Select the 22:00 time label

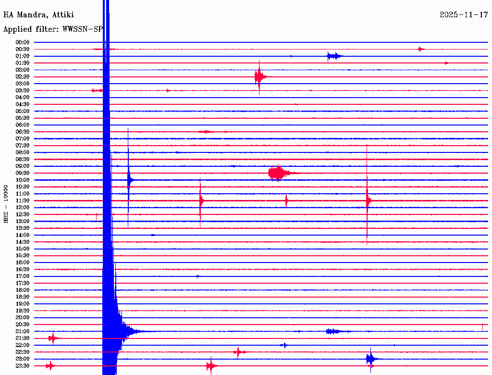(23, 345)
